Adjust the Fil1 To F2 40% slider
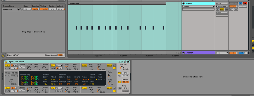Image resolution: width=254 pixels, height=96 pixels. coord(59,68)
